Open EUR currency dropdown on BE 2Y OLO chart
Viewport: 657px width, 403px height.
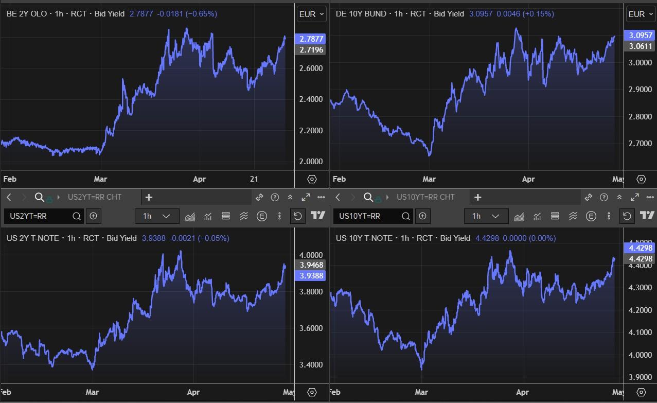312,14
